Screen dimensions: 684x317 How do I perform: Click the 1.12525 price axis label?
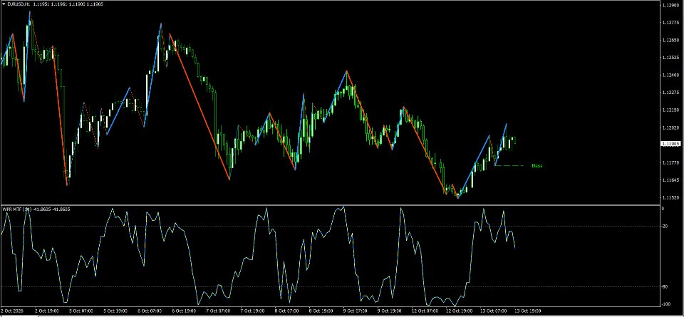tap(671, 58)
